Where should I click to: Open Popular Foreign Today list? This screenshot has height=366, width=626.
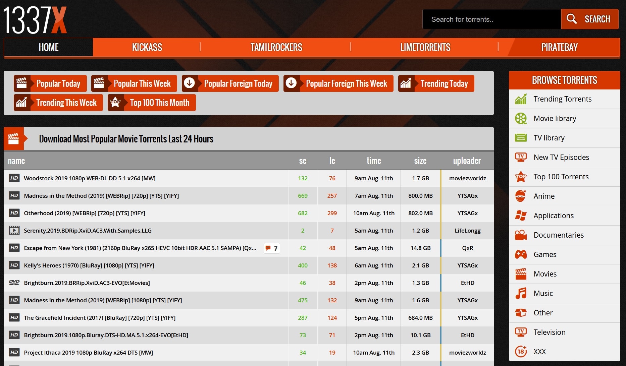pyautogui.click(x=230, y=83)
